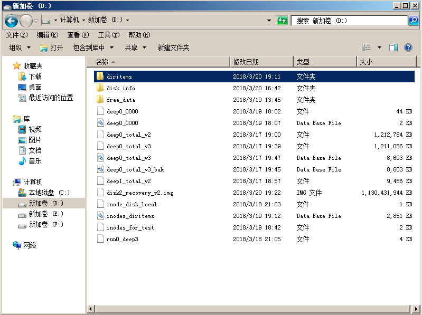
Task: Click the horizontal scrollbar track
Action: pos(253,309)
